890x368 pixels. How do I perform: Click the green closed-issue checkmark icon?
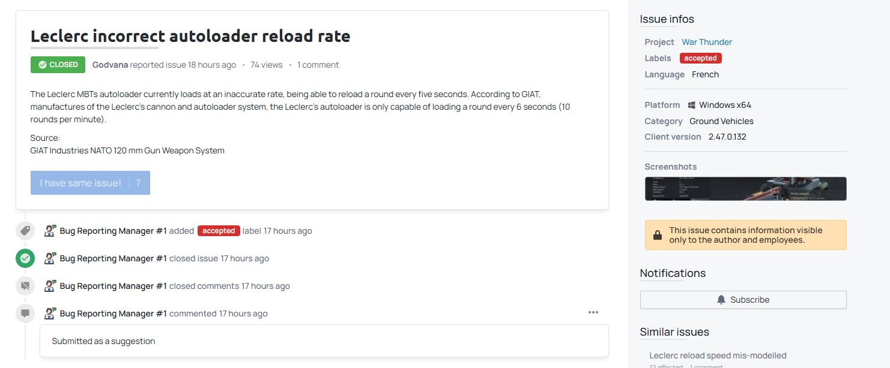point(25,258)
